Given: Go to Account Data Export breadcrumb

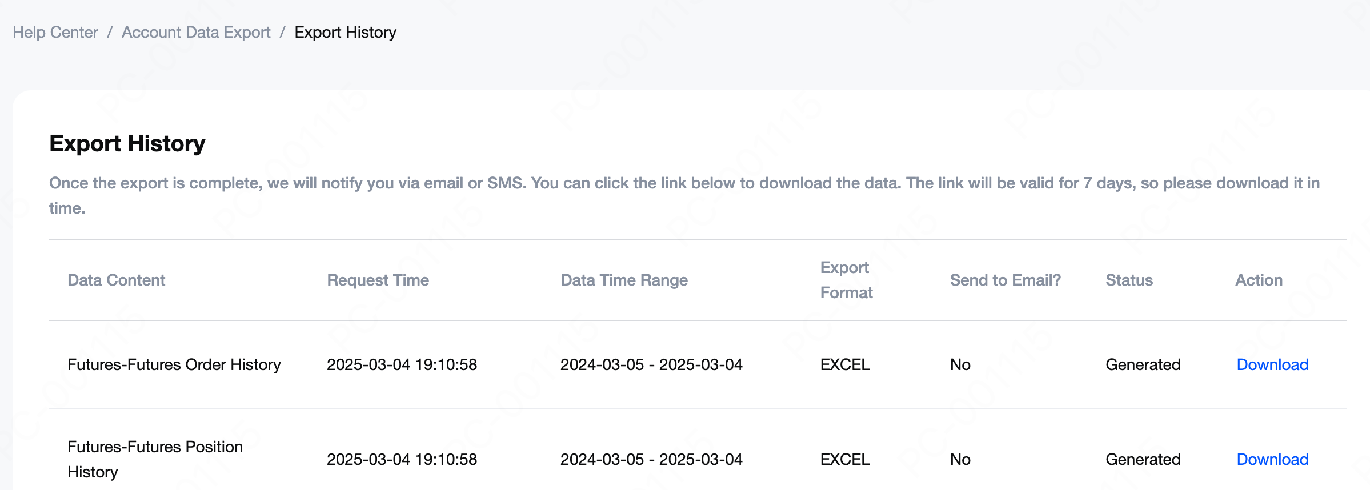Looking at the screenshot, I should tap(196, 33).
